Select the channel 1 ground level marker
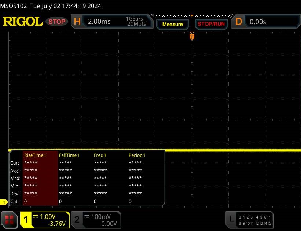This screenshot has height=231, width=301. (x=4, y=202)
